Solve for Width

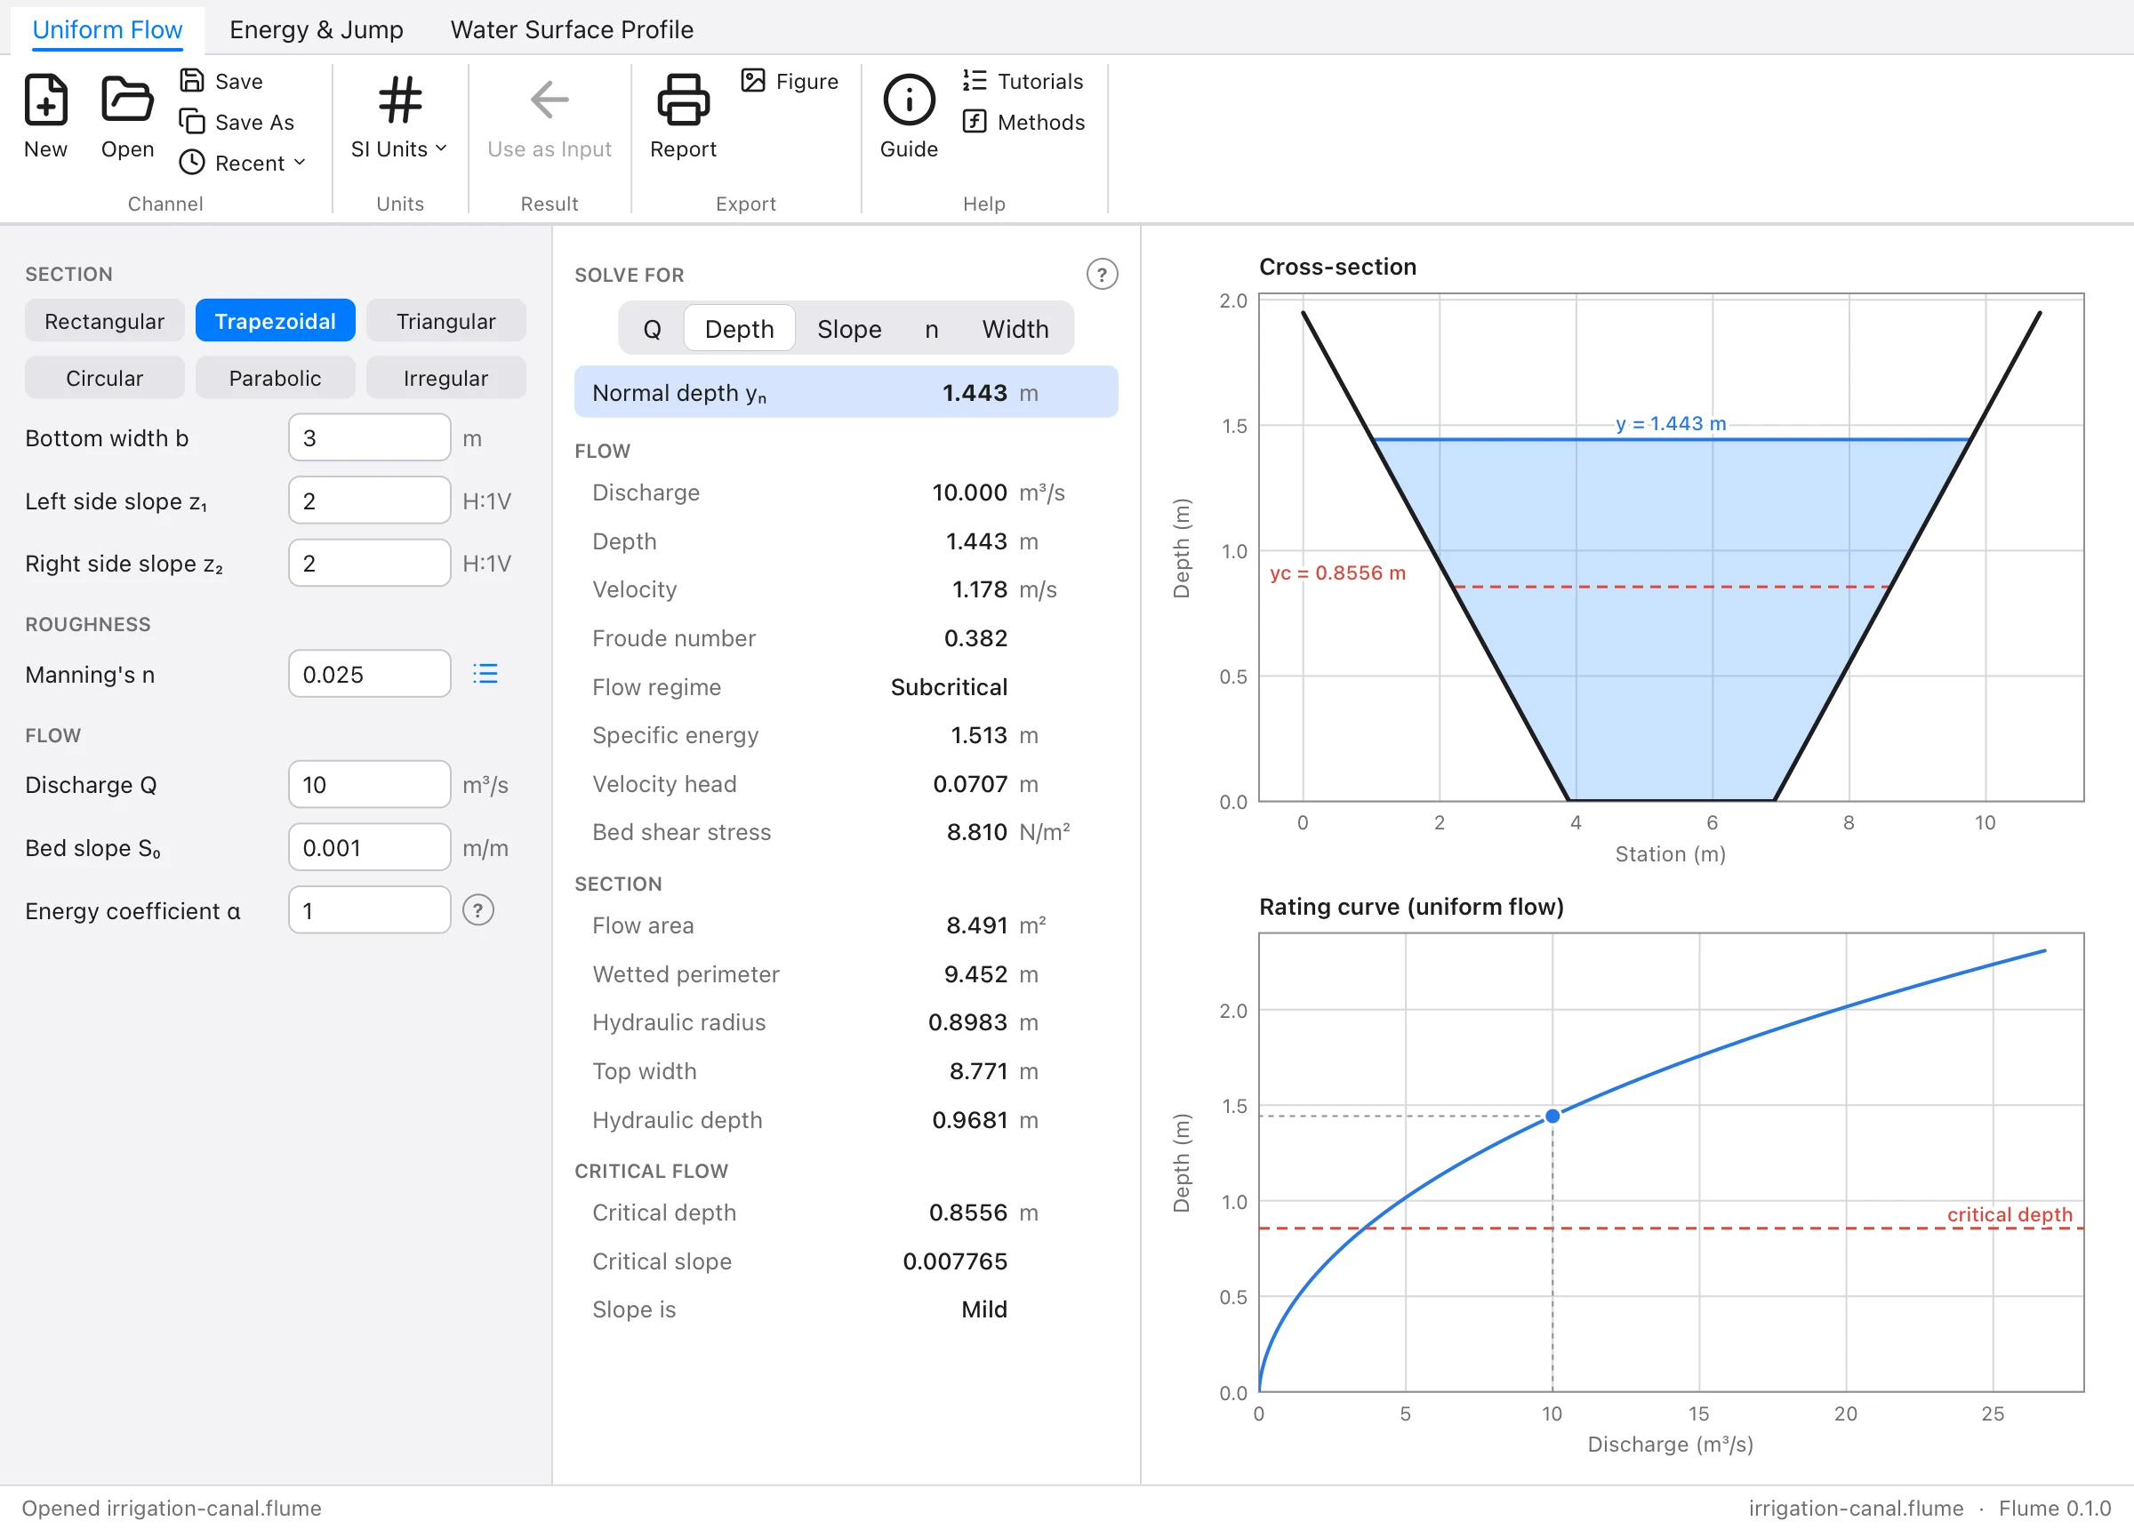coord(1015,329)
